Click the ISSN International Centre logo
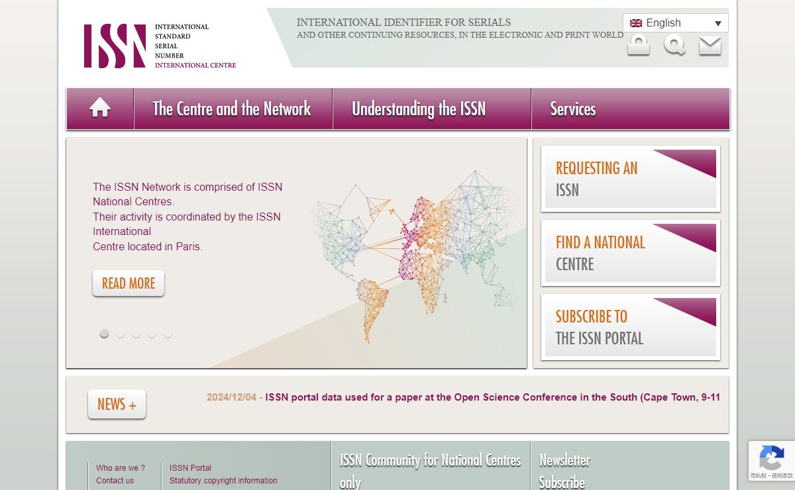Screen dimensions: 795x490 coord(160,46)
